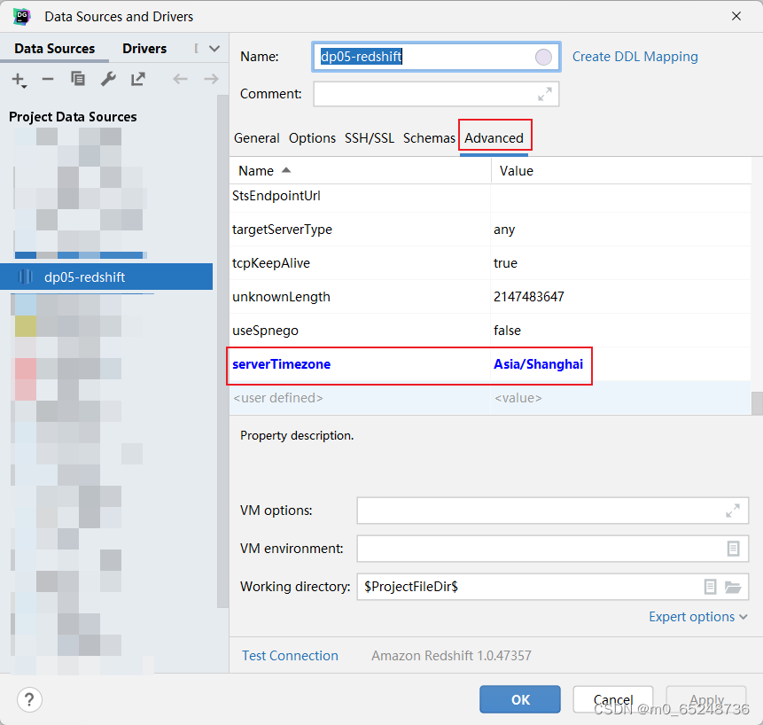
Task: Click the color circle beside the Name field
Action: tap(542, 57)
